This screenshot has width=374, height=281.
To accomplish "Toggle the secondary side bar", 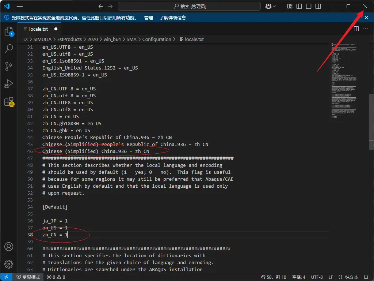I will (x=318, y=7).
